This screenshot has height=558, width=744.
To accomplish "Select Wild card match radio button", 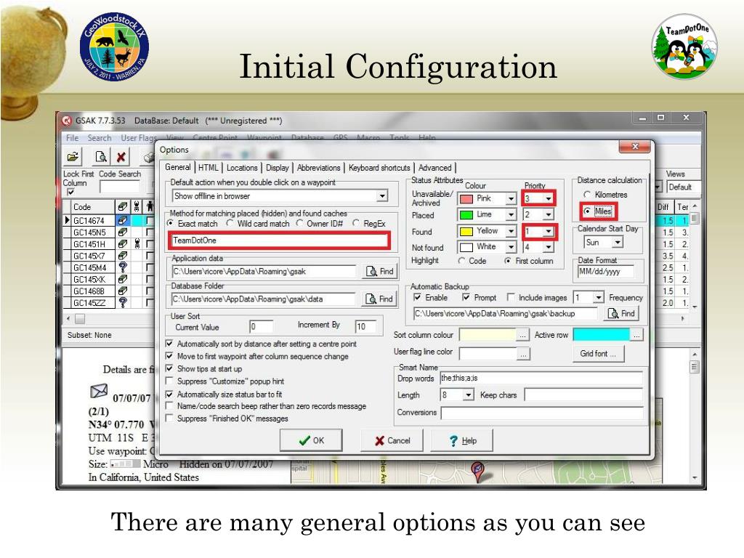I will point(230,223).
